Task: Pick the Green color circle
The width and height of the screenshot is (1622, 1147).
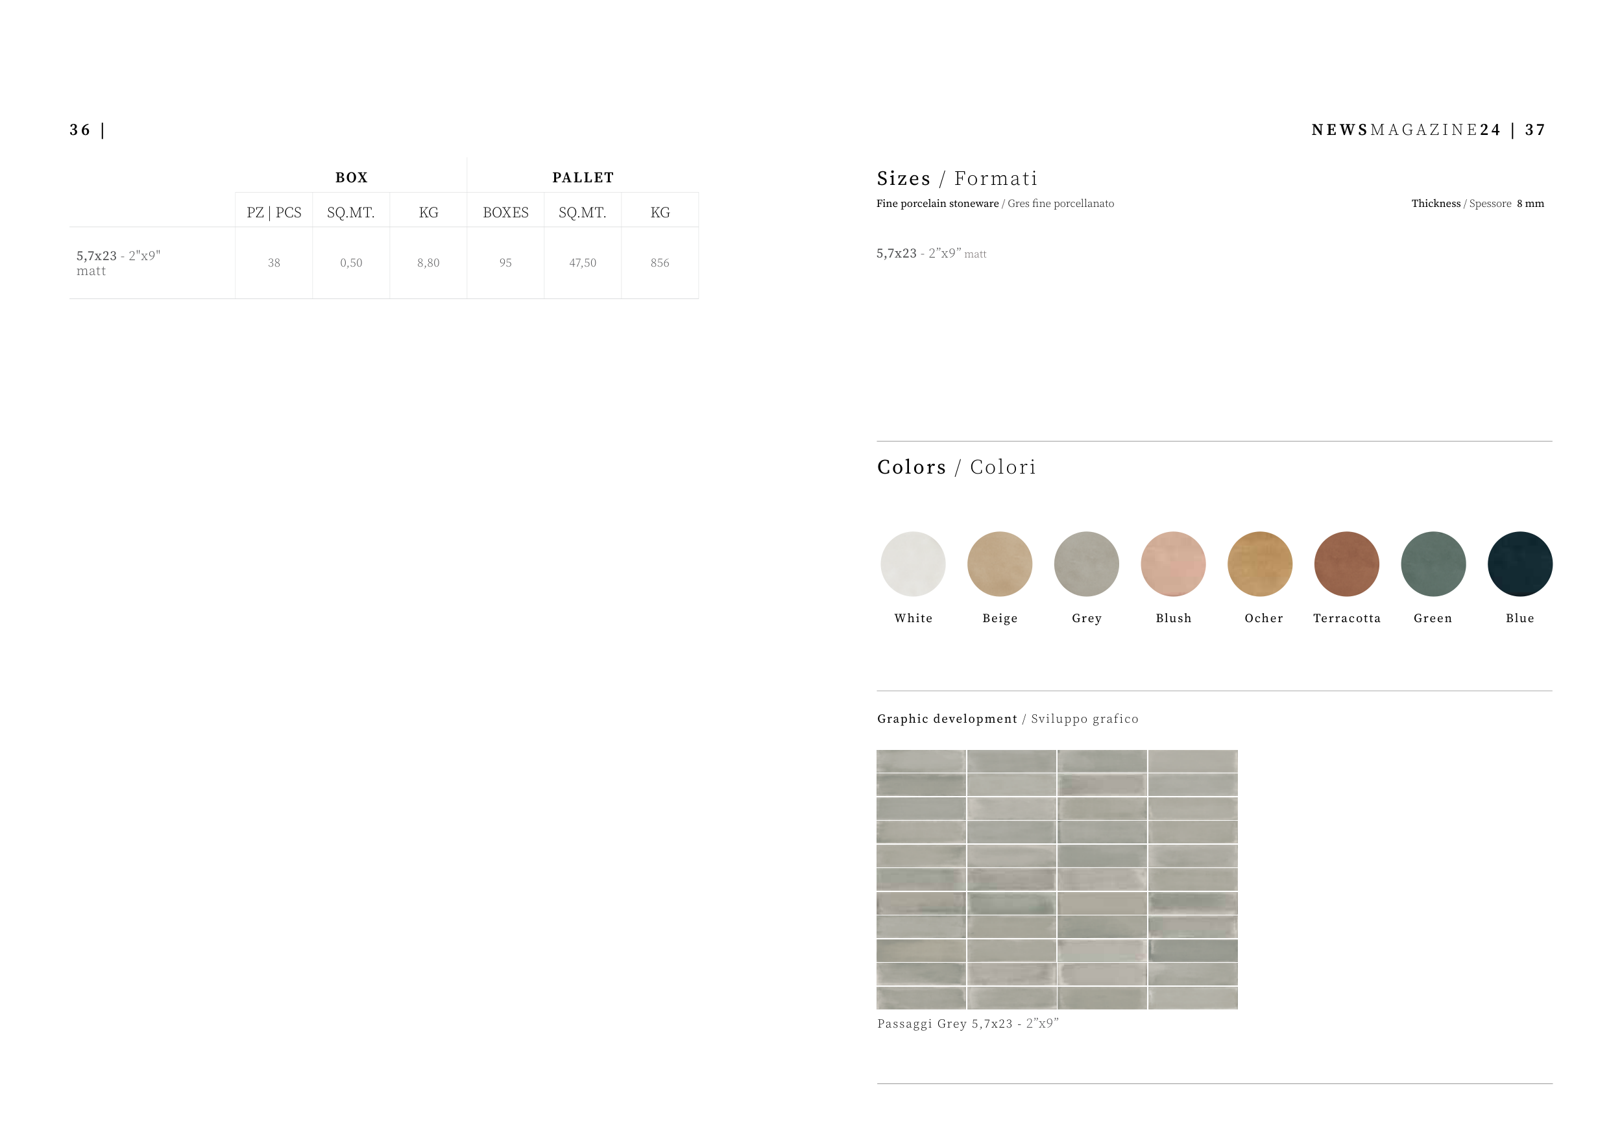Action: tap(1433, 564)
